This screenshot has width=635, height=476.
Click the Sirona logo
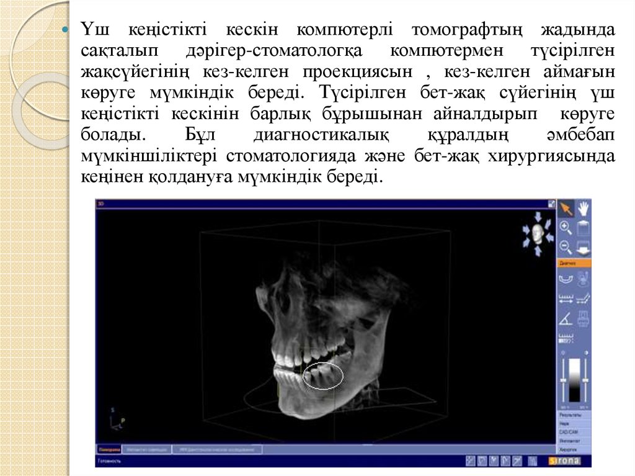point(564,460)
